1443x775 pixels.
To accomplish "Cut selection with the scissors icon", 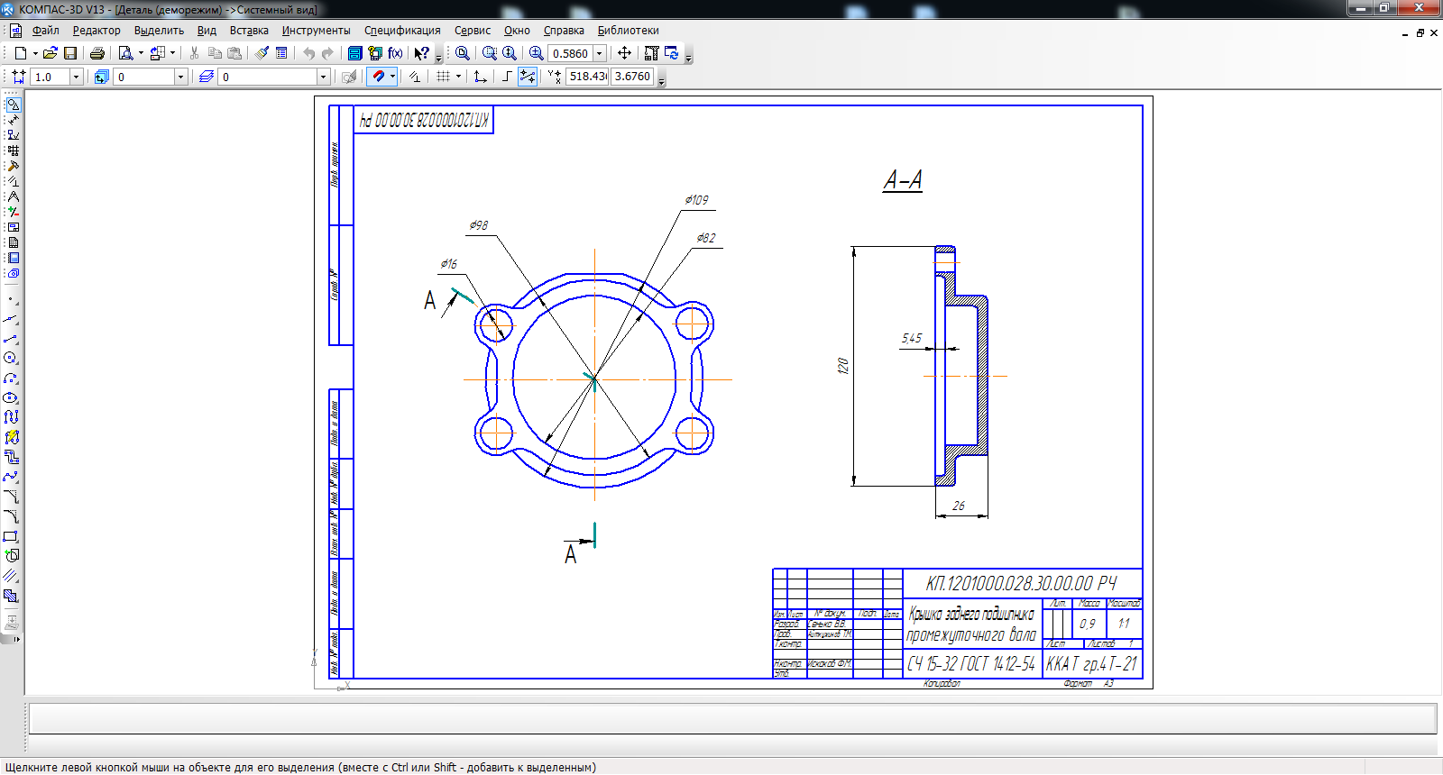I will pos(194,53).
